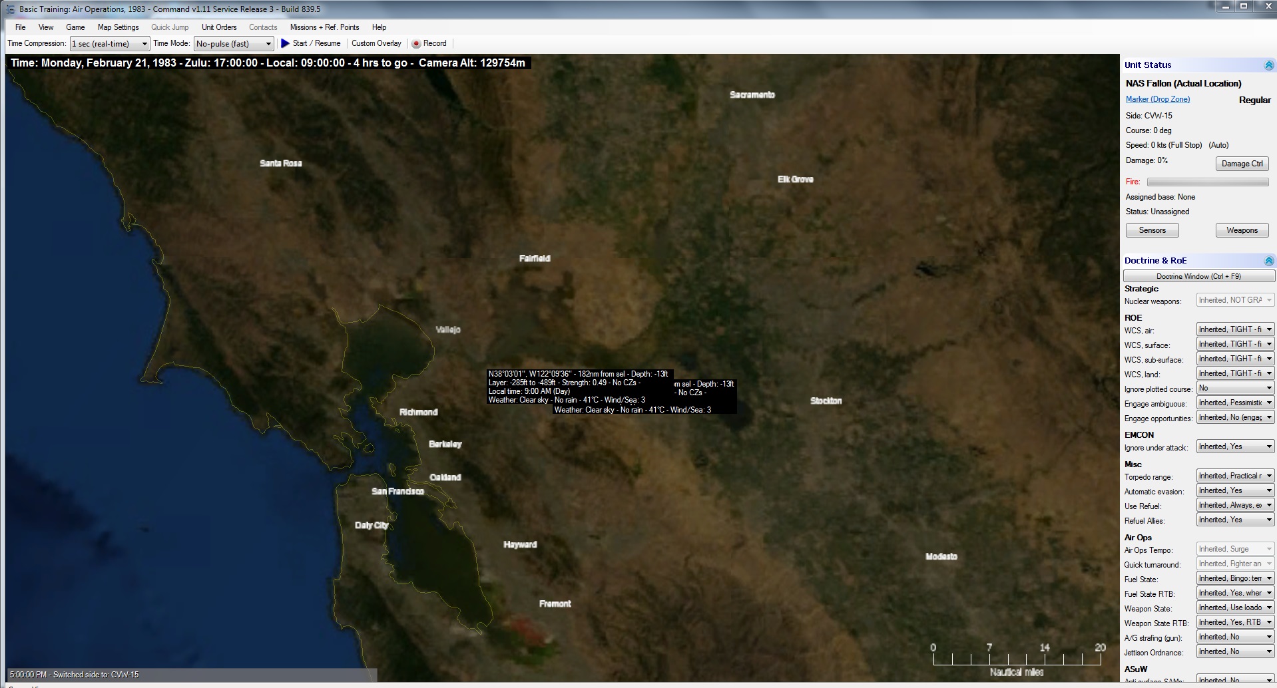
Task: Open the Ignore under attack dropdown
Action: point(1235,446)
